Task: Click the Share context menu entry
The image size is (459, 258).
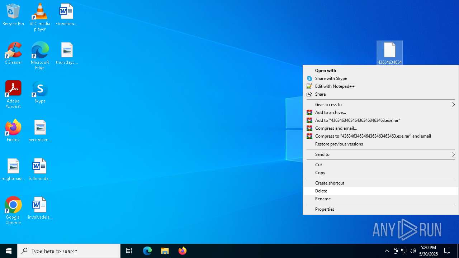Action: 381,94
